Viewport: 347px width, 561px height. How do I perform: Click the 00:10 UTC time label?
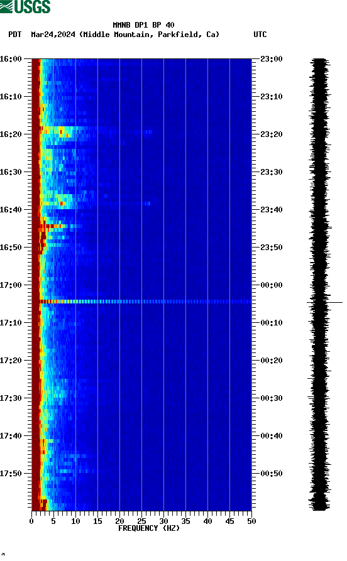coord(272,323)
